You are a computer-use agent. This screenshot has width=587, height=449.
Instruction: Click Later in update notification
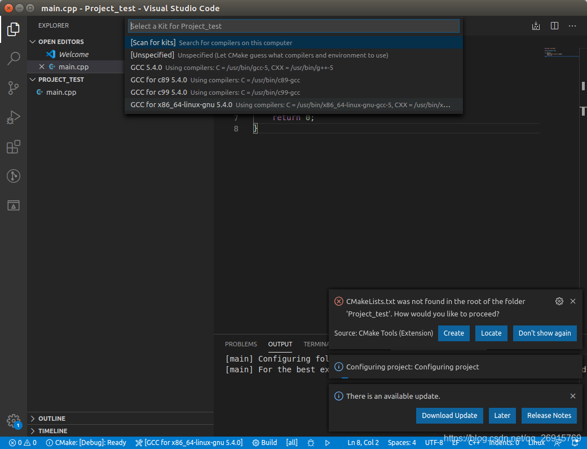click(502, 415)
